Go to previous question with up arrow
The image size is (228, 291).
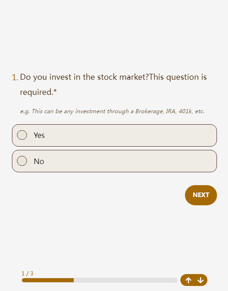click(188, 280)
